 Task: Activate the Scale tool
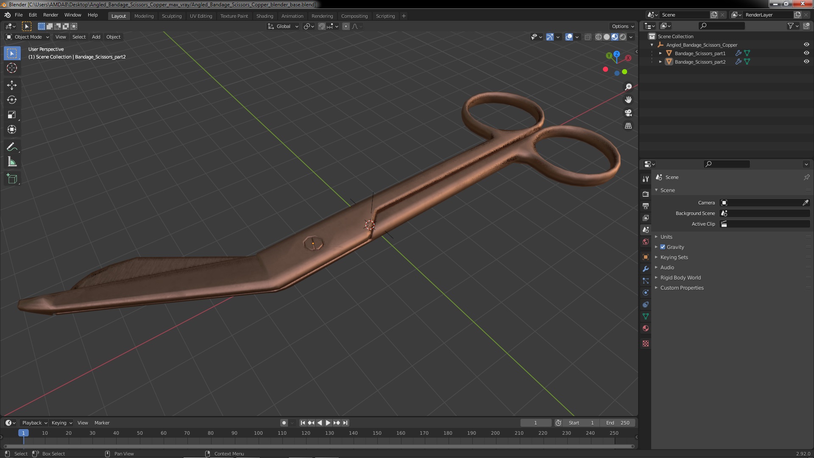[12, 114]
